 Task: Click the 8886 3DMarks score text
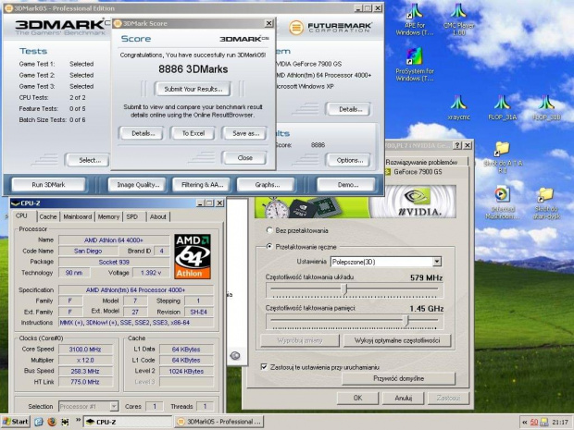point(193,69)
